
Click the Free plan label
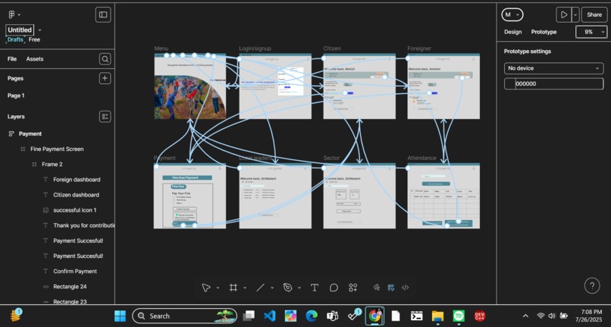click(x=34, y=39)
